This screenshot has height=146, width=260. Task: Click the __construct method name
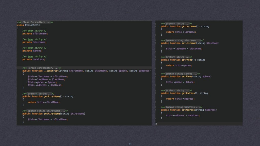tap(51, 71)
